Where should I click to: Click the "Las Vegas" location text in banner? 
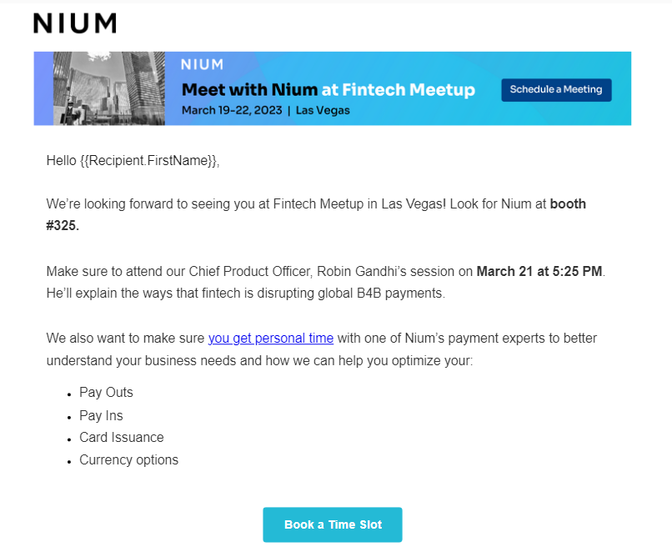[x=323, y=110]
